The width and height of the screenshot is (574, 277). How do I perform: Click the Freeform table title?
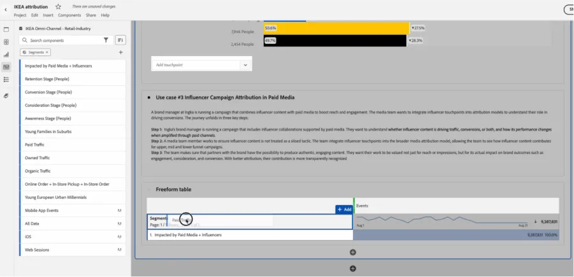click(173, 190)
